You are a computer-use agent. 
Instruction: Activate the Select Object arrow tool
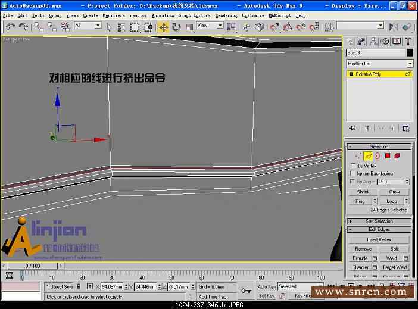pyautogui.click(x=109, y=27)
